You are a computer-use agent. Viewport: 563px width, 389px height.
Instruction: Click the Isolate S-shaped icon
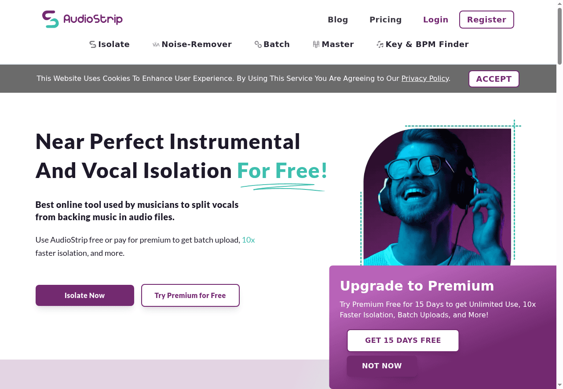click(93, 44)
